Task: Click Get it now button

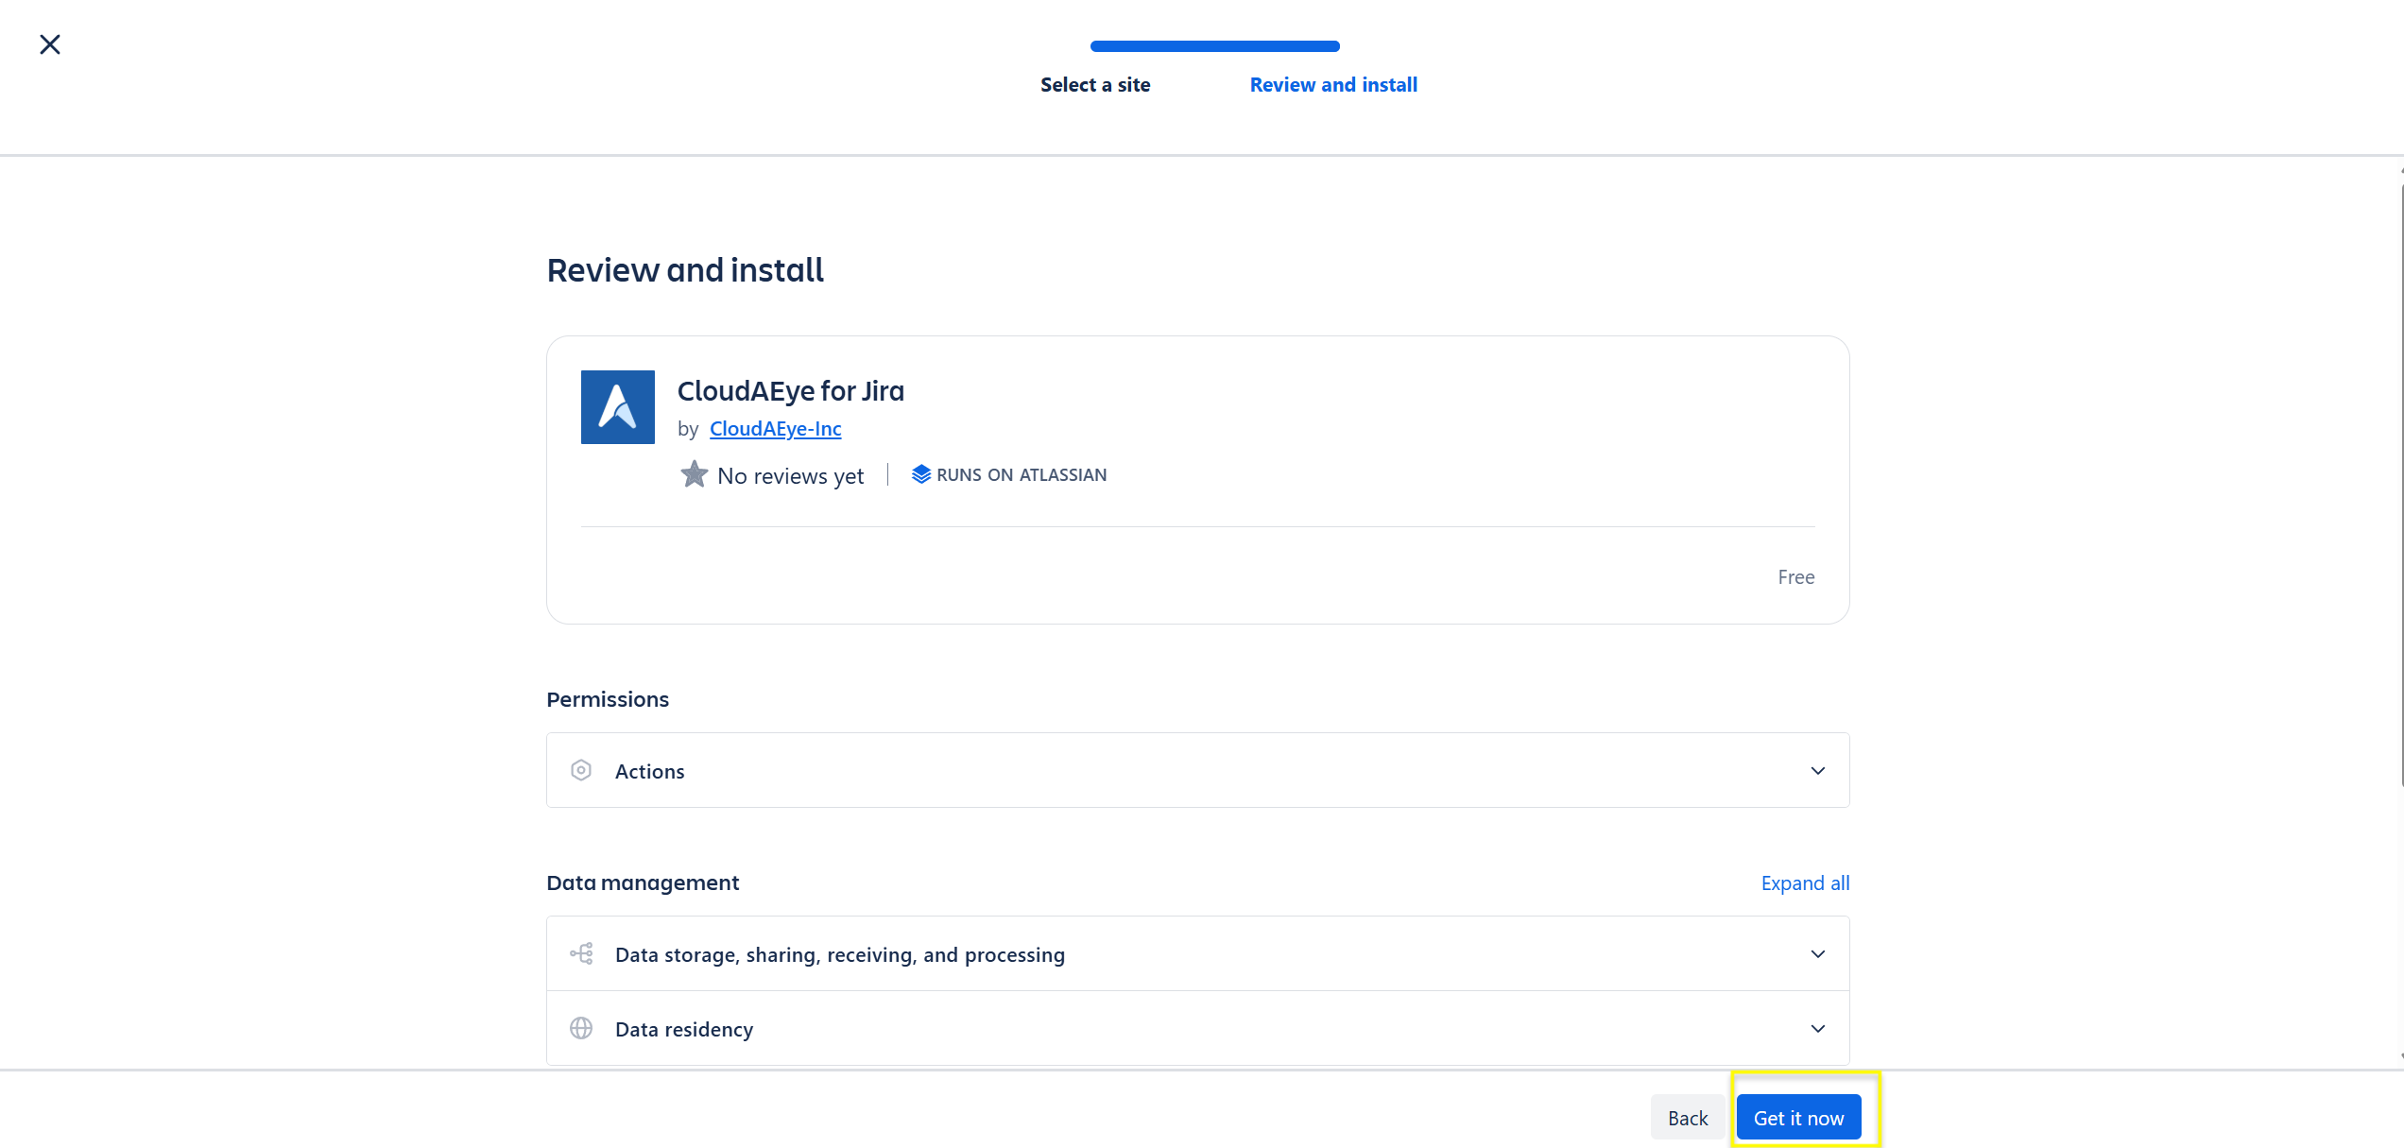Action: [1798, 1118]
